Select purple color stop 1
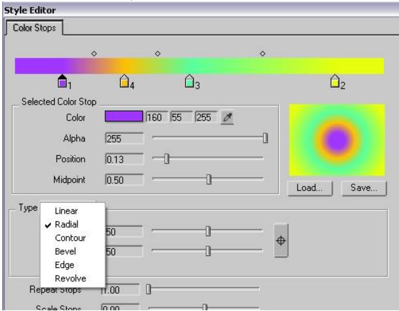The height and width of the screenshot is (311, 399). coord(62,81)
